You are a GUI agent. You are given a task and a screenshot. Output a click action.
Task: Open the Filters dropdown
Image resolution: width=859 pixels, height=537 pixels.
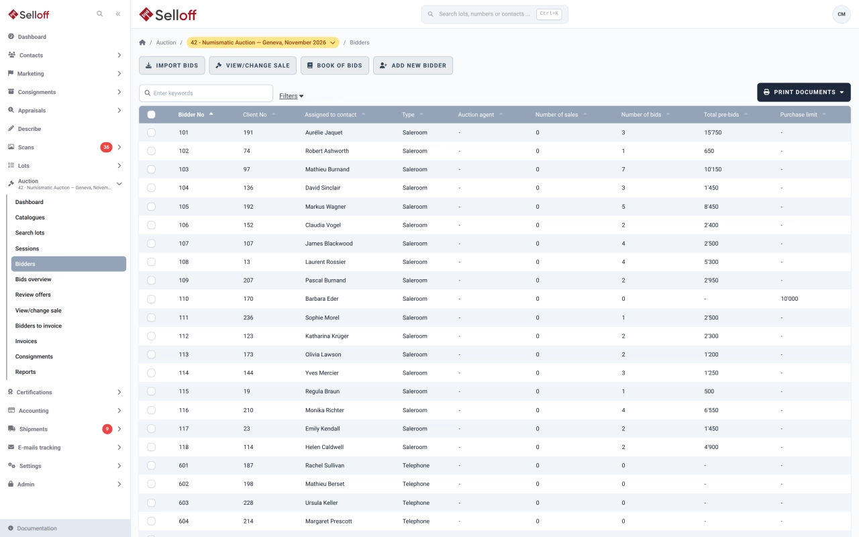[x=291, y=96]
